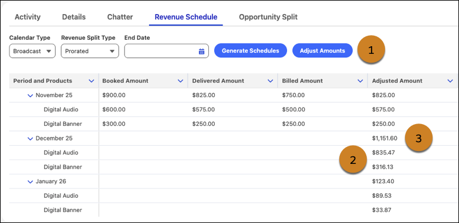This screenshot has width=459, height=223.
Task: Open the Booked Amount column menu chevron
Action: [x=180, y=81]
